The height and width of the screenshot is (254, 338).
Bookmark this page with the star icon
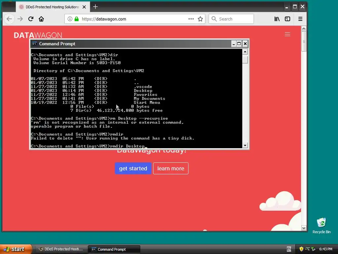[x=200, y=19]
